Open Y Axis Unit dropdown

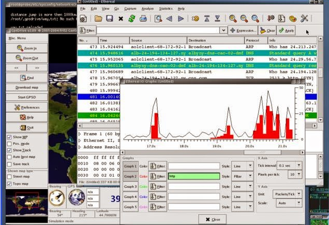[288, 194]
